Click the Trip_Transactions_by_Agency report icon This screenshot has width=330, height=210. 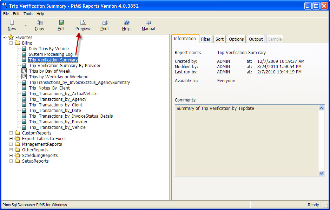pos(24,99)
